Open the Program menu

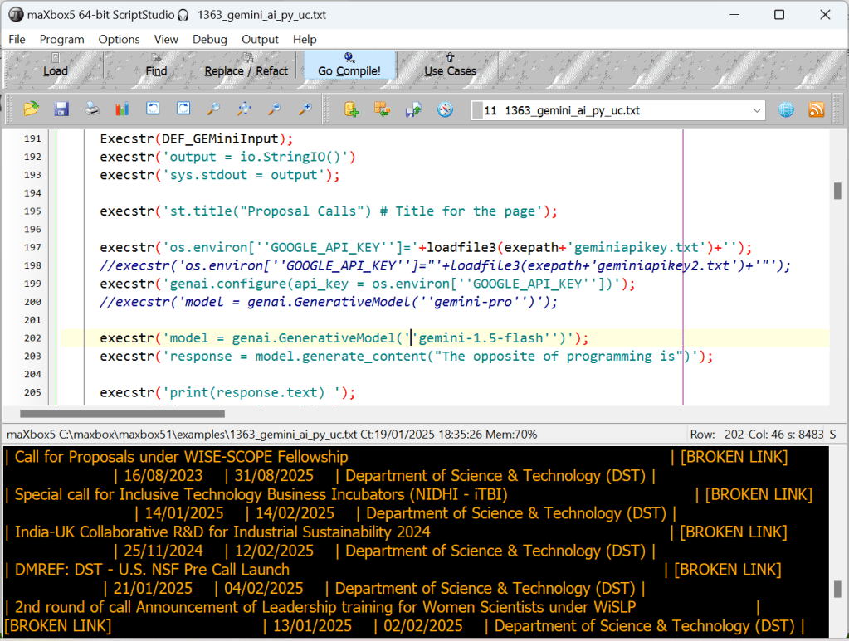pos(61,39)
